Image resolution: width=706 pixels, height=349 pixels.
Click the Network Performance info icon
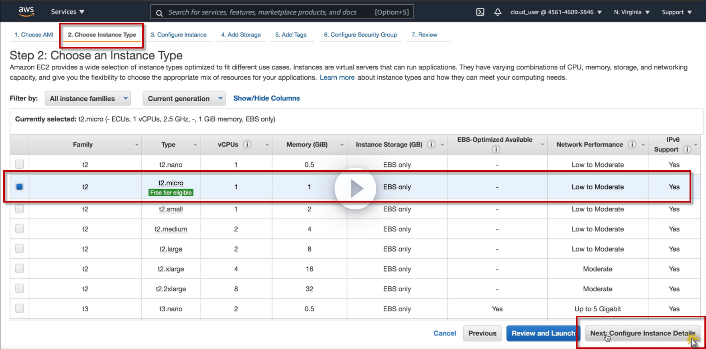pos(632,144)
